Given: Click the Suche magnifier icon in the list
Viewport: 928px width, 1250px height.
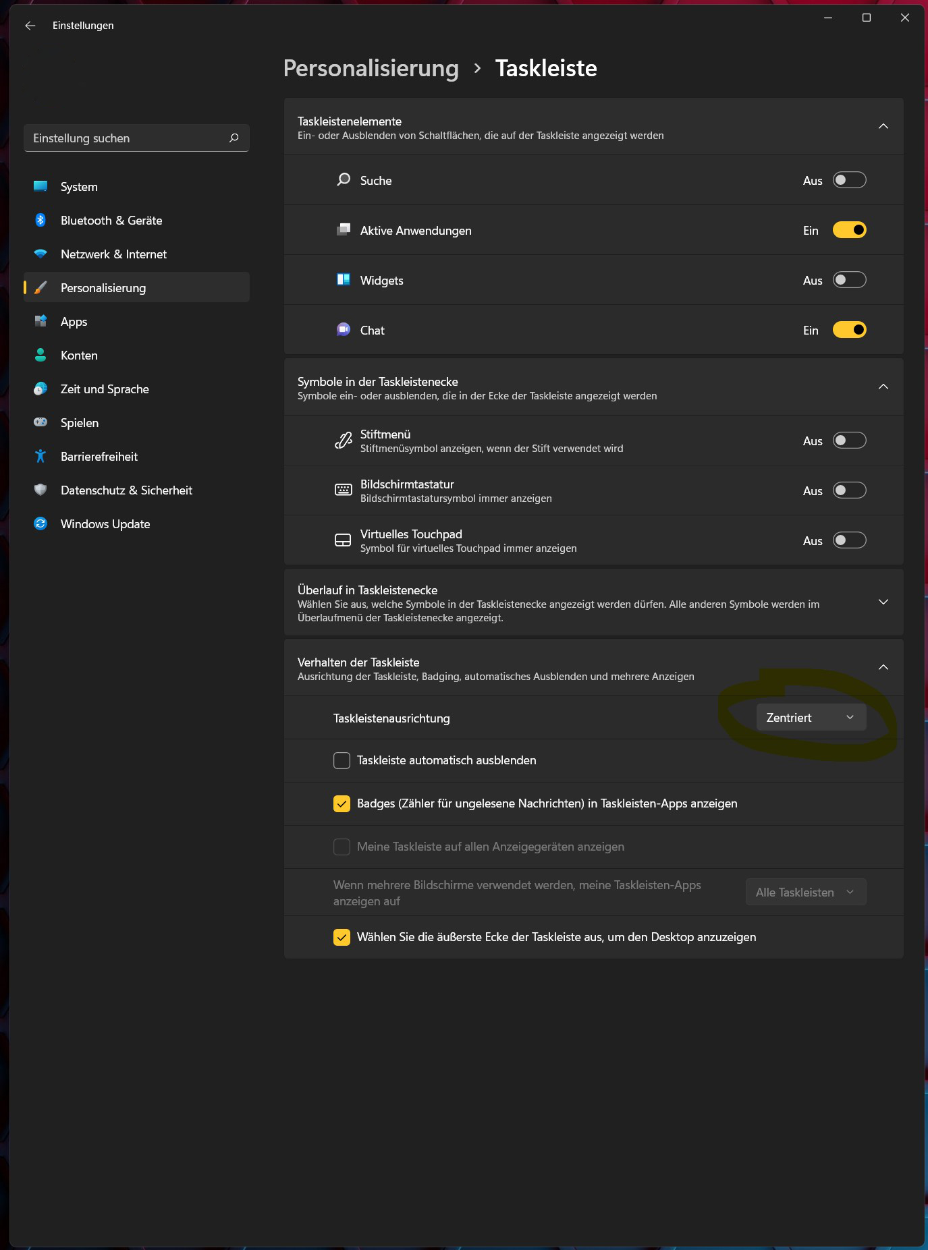Looking at the screenshot, I should coord(344,180).
